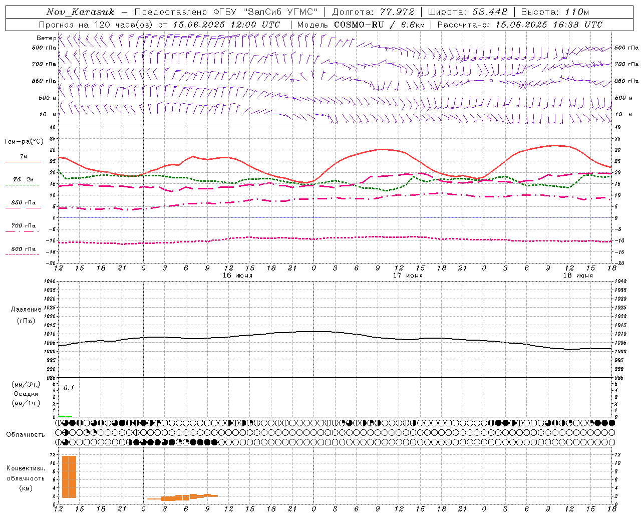Image resolution: width=641 pixels, height=513 pixels.
Task: Click the (мм/1ч.) precipitation unit label
Action: 26,403
